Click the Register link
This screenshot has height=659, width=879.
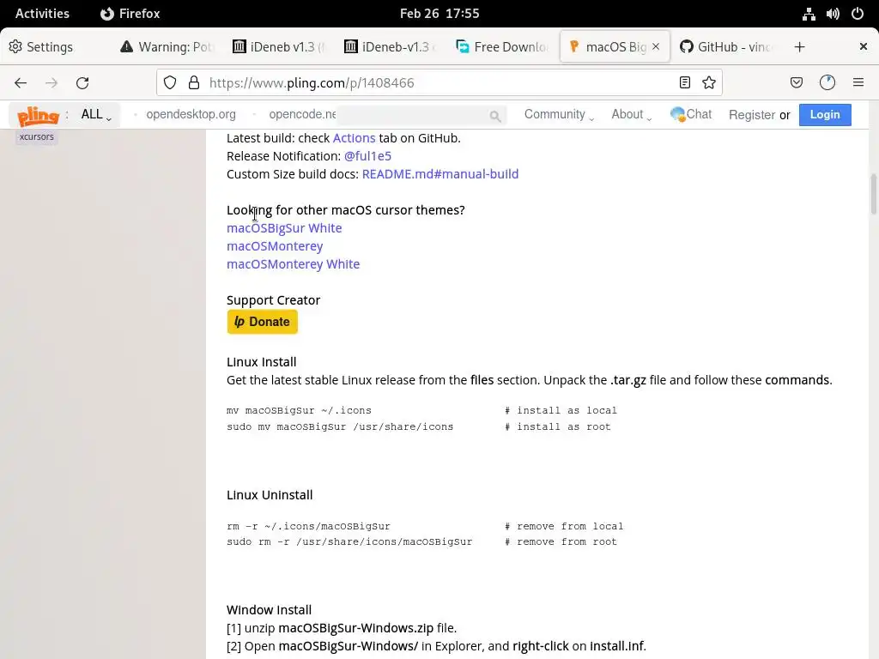point(752,115)
